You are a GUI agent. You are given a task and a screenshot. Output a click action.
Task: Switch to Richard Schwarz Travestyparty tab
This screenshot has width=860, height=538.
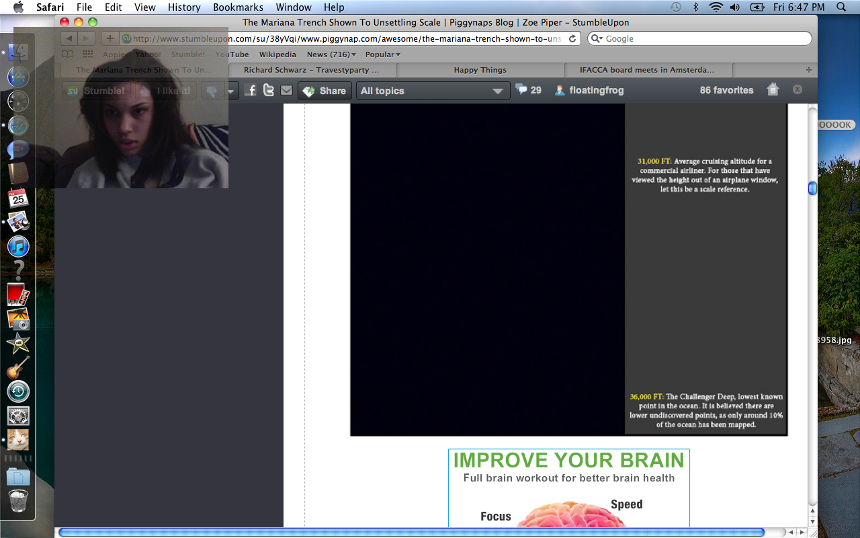pos(311,70)
